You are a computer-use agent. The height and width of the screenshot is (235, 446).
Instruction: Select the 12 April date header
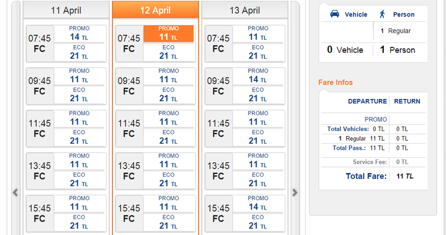(155, 10)
